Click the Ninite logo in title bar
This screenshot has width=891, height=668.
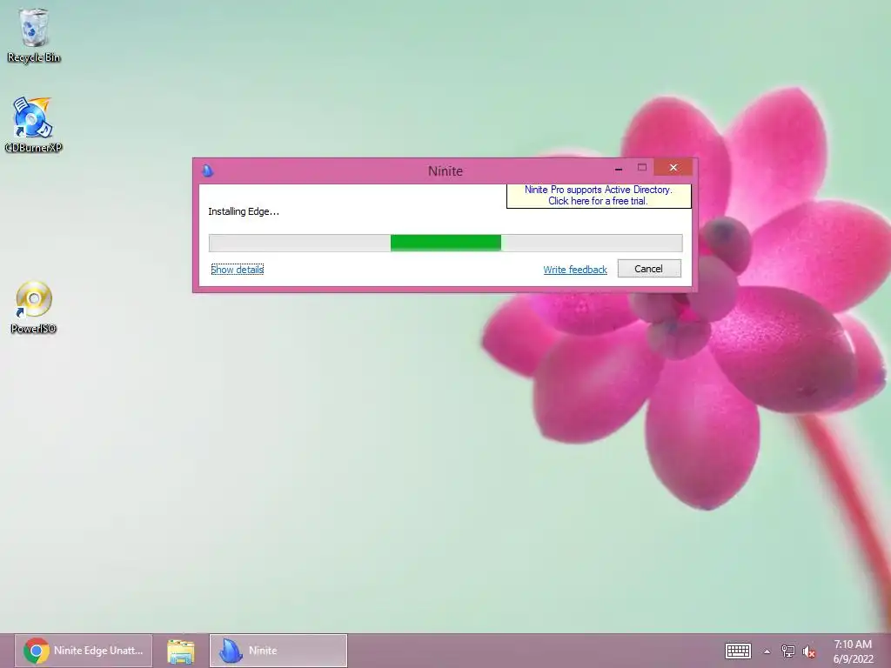click(x=208, y=170)
